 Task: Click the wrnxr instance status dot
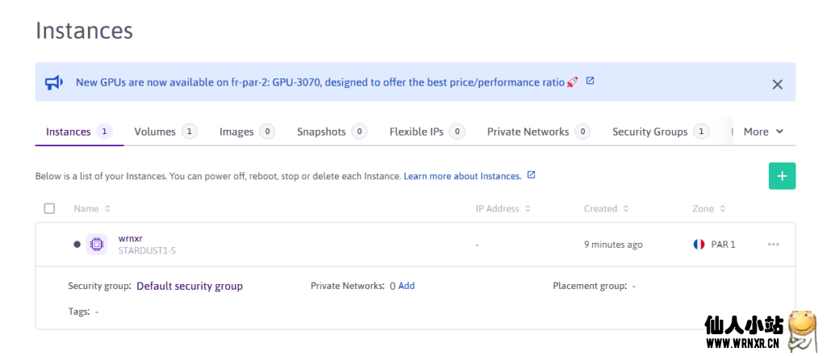tap(77, 244)
